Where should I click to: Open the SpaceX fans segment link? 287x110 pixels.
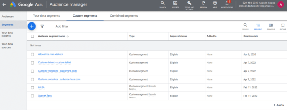45,96
